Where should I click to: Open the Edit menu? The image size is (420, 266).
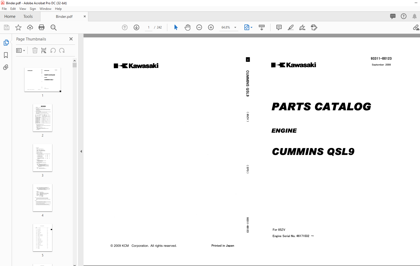[x=13, y=9]
